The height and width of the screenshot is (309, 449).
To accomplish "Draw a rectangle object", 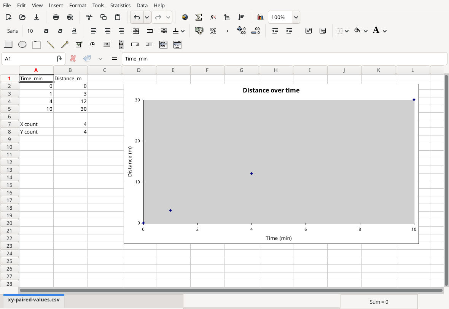I will pos(8,44).
